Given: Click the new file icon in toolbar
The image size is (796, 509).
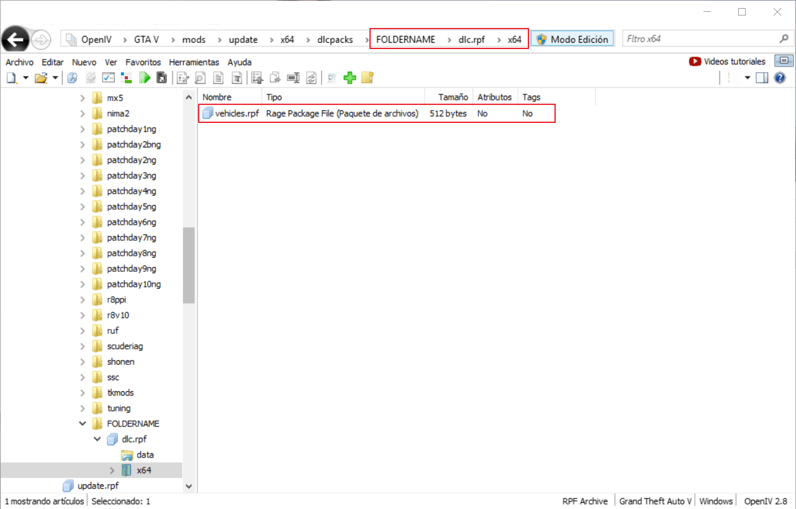Looking at the screenshot, I should click(x=12, y=78).
